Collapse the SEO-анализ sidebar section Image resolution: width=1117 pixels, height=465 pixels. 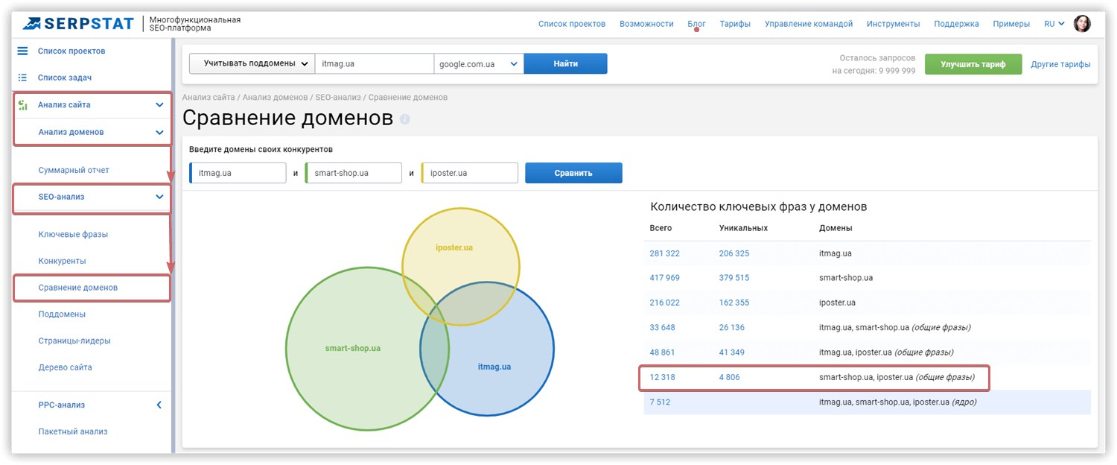coord(159,197)
